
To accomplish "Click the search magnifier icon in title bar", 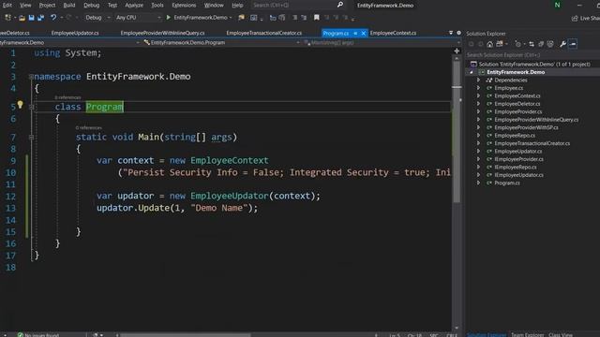I will (339, 5).
